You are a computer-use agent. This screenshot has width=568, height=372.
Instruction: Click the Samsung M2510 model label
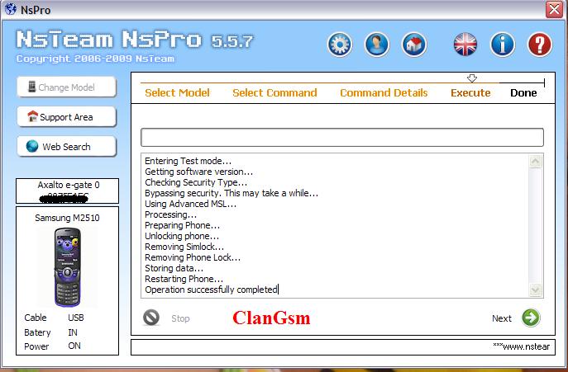(67, 218)
